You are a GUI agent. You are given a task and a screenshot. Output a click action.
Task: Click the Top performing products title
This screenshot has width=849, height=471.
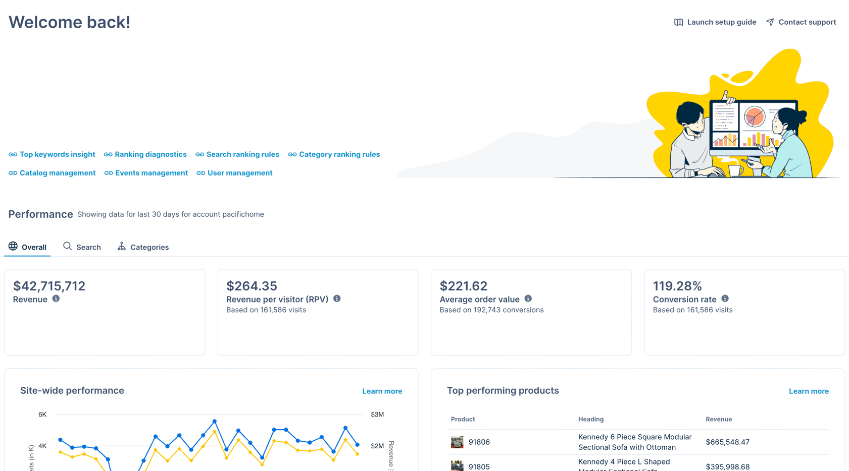pos(503,391)
